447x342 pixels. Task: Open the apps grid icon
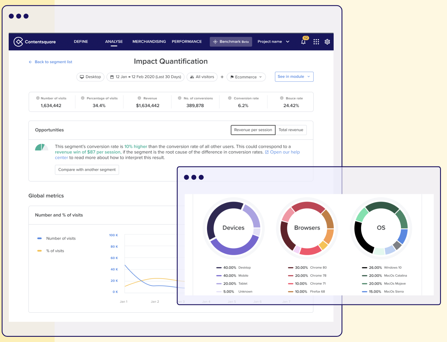click(x=316, y=42)
